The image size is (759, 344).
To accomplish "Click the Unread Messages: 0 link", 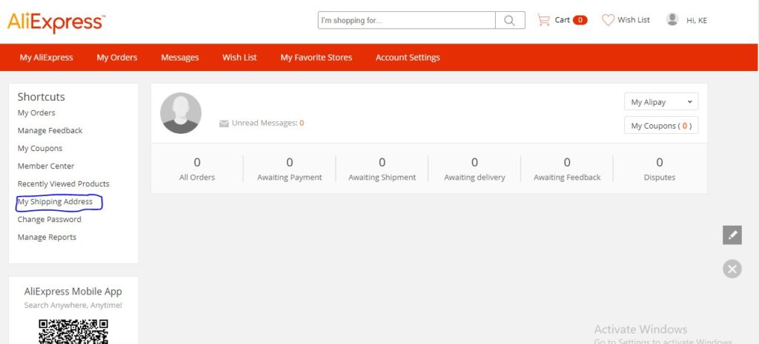I will click(x=268, y=124).
